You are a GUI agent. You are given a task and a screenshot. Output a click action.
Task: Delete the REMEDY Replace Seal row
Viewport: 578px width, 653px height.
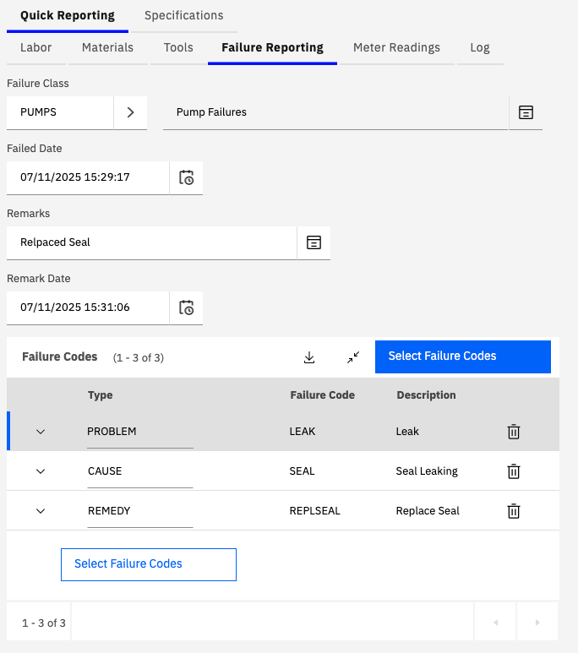click(513, 511)
